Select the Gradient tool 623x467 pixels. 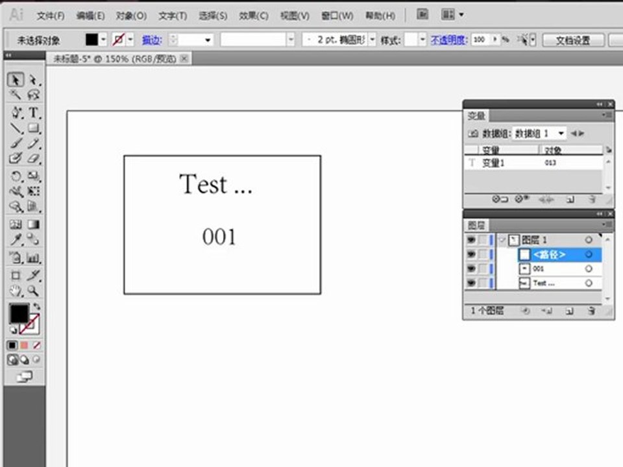pyautogui.click(x=34, y=224)
